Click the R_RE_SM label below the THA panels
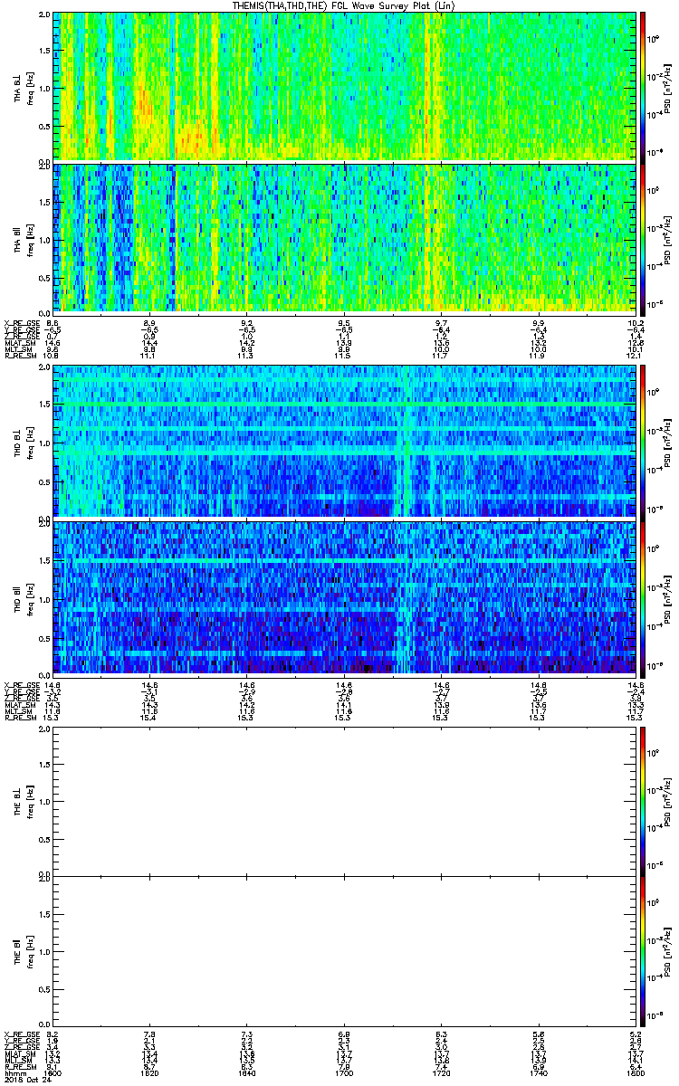 [x=19, y=356]
